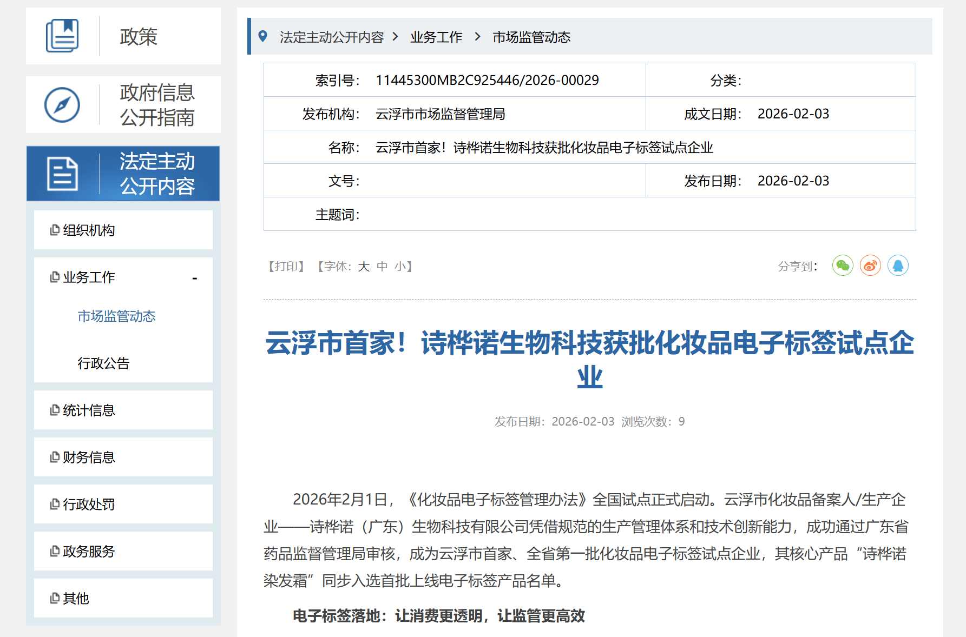
Task: Set font size to large (大)
Action: 363,267
